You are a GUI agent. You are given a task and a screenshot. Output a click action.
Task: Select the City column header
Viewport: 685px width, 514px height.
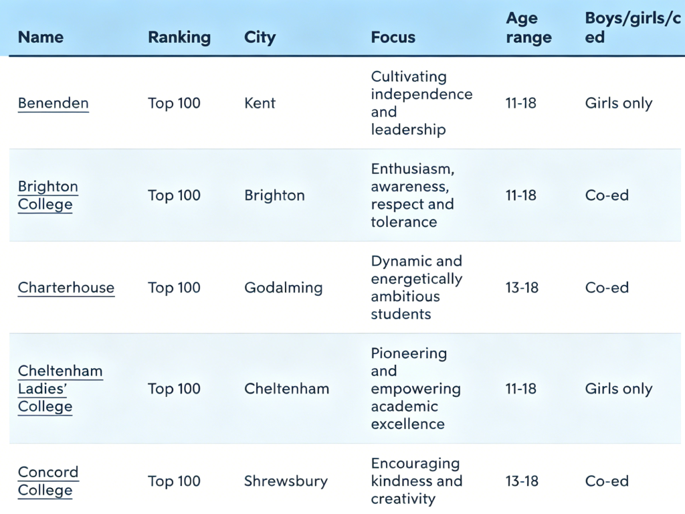(x=260, y=37)
